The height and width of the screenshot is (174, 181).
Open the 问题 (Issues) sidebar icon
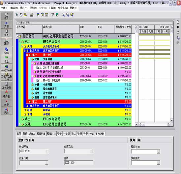pos(7,103)
